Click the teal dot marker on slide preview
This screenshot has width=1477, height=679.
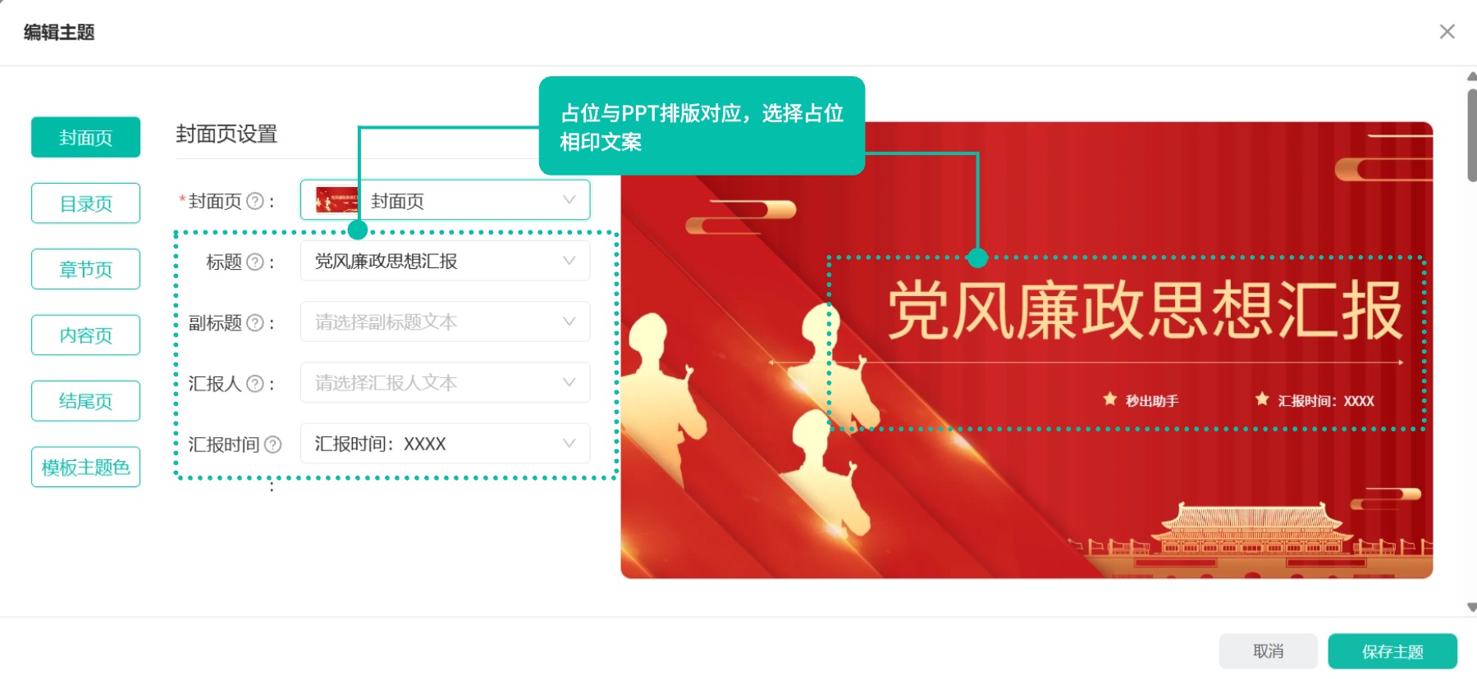977,257
